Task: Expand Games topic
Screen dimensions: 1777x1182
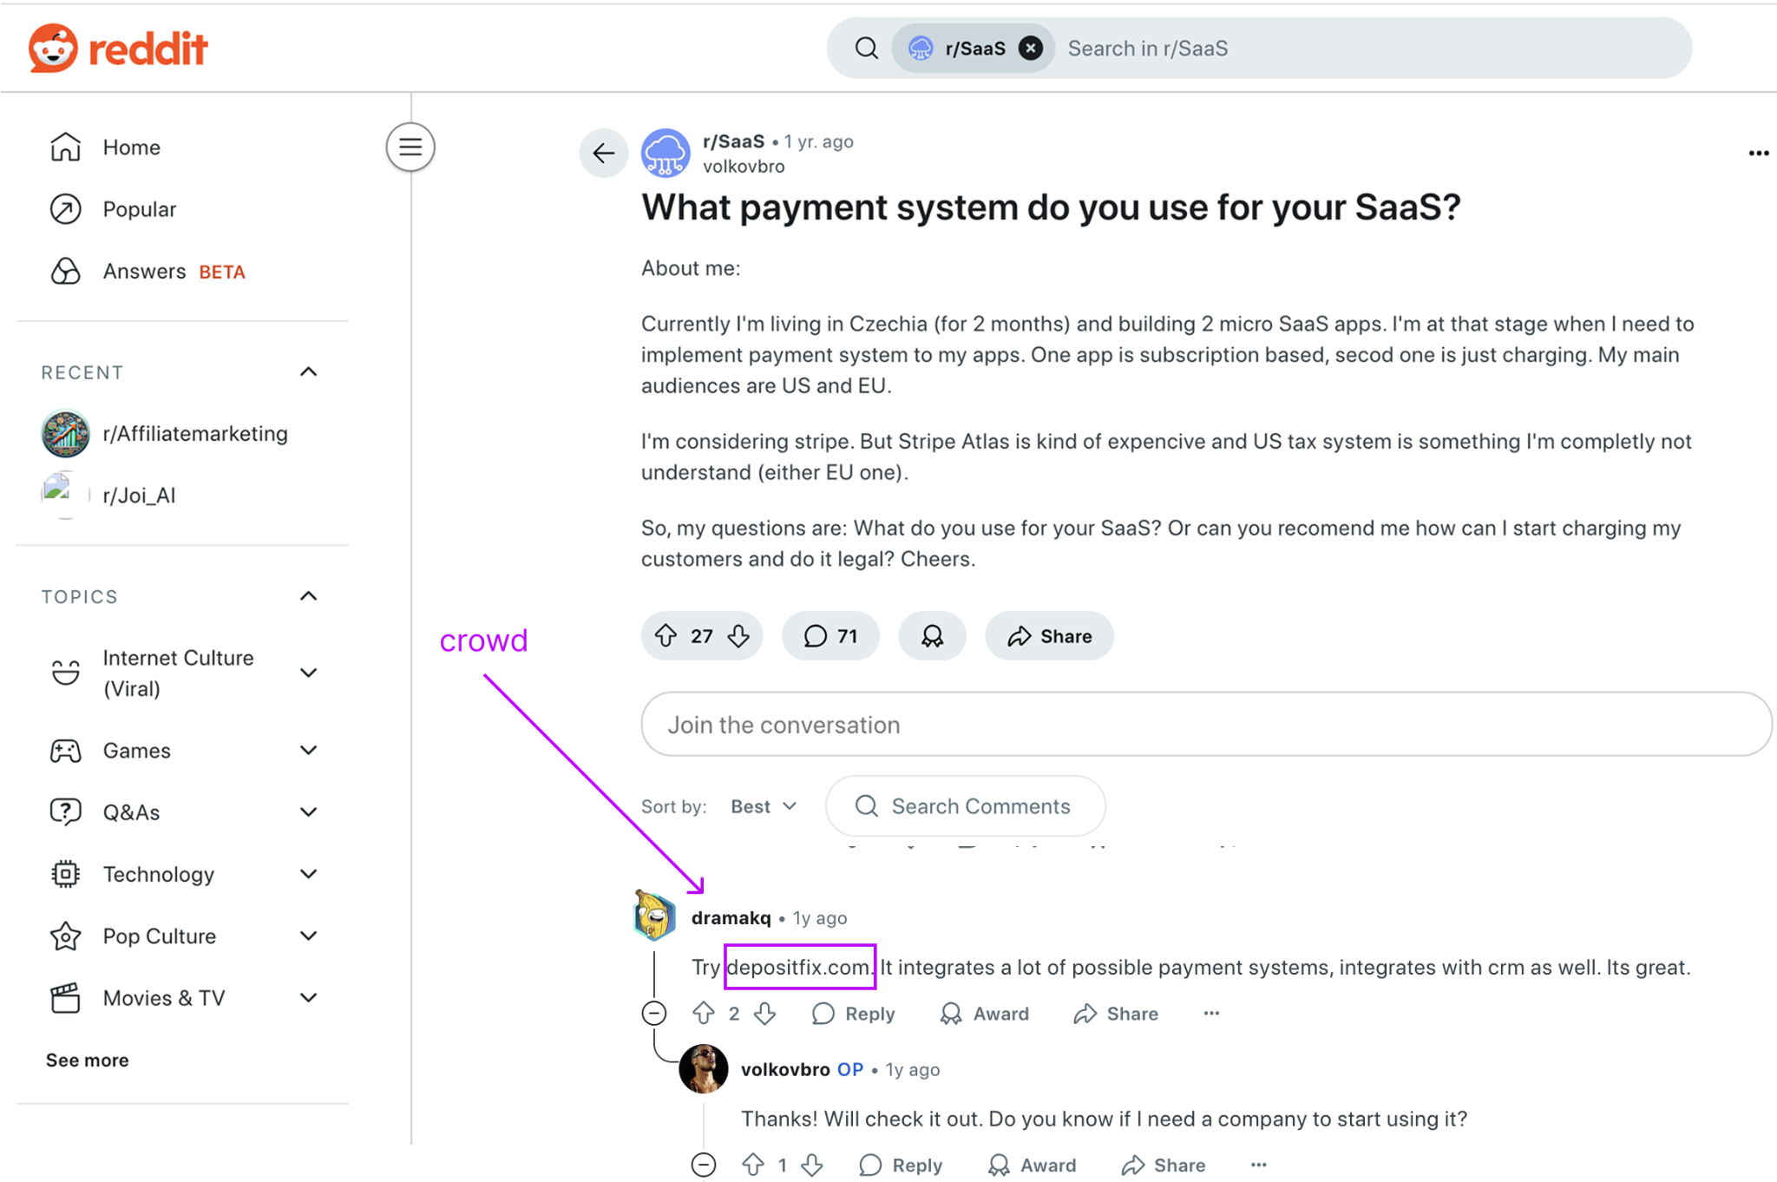Action: click(308, 751)
